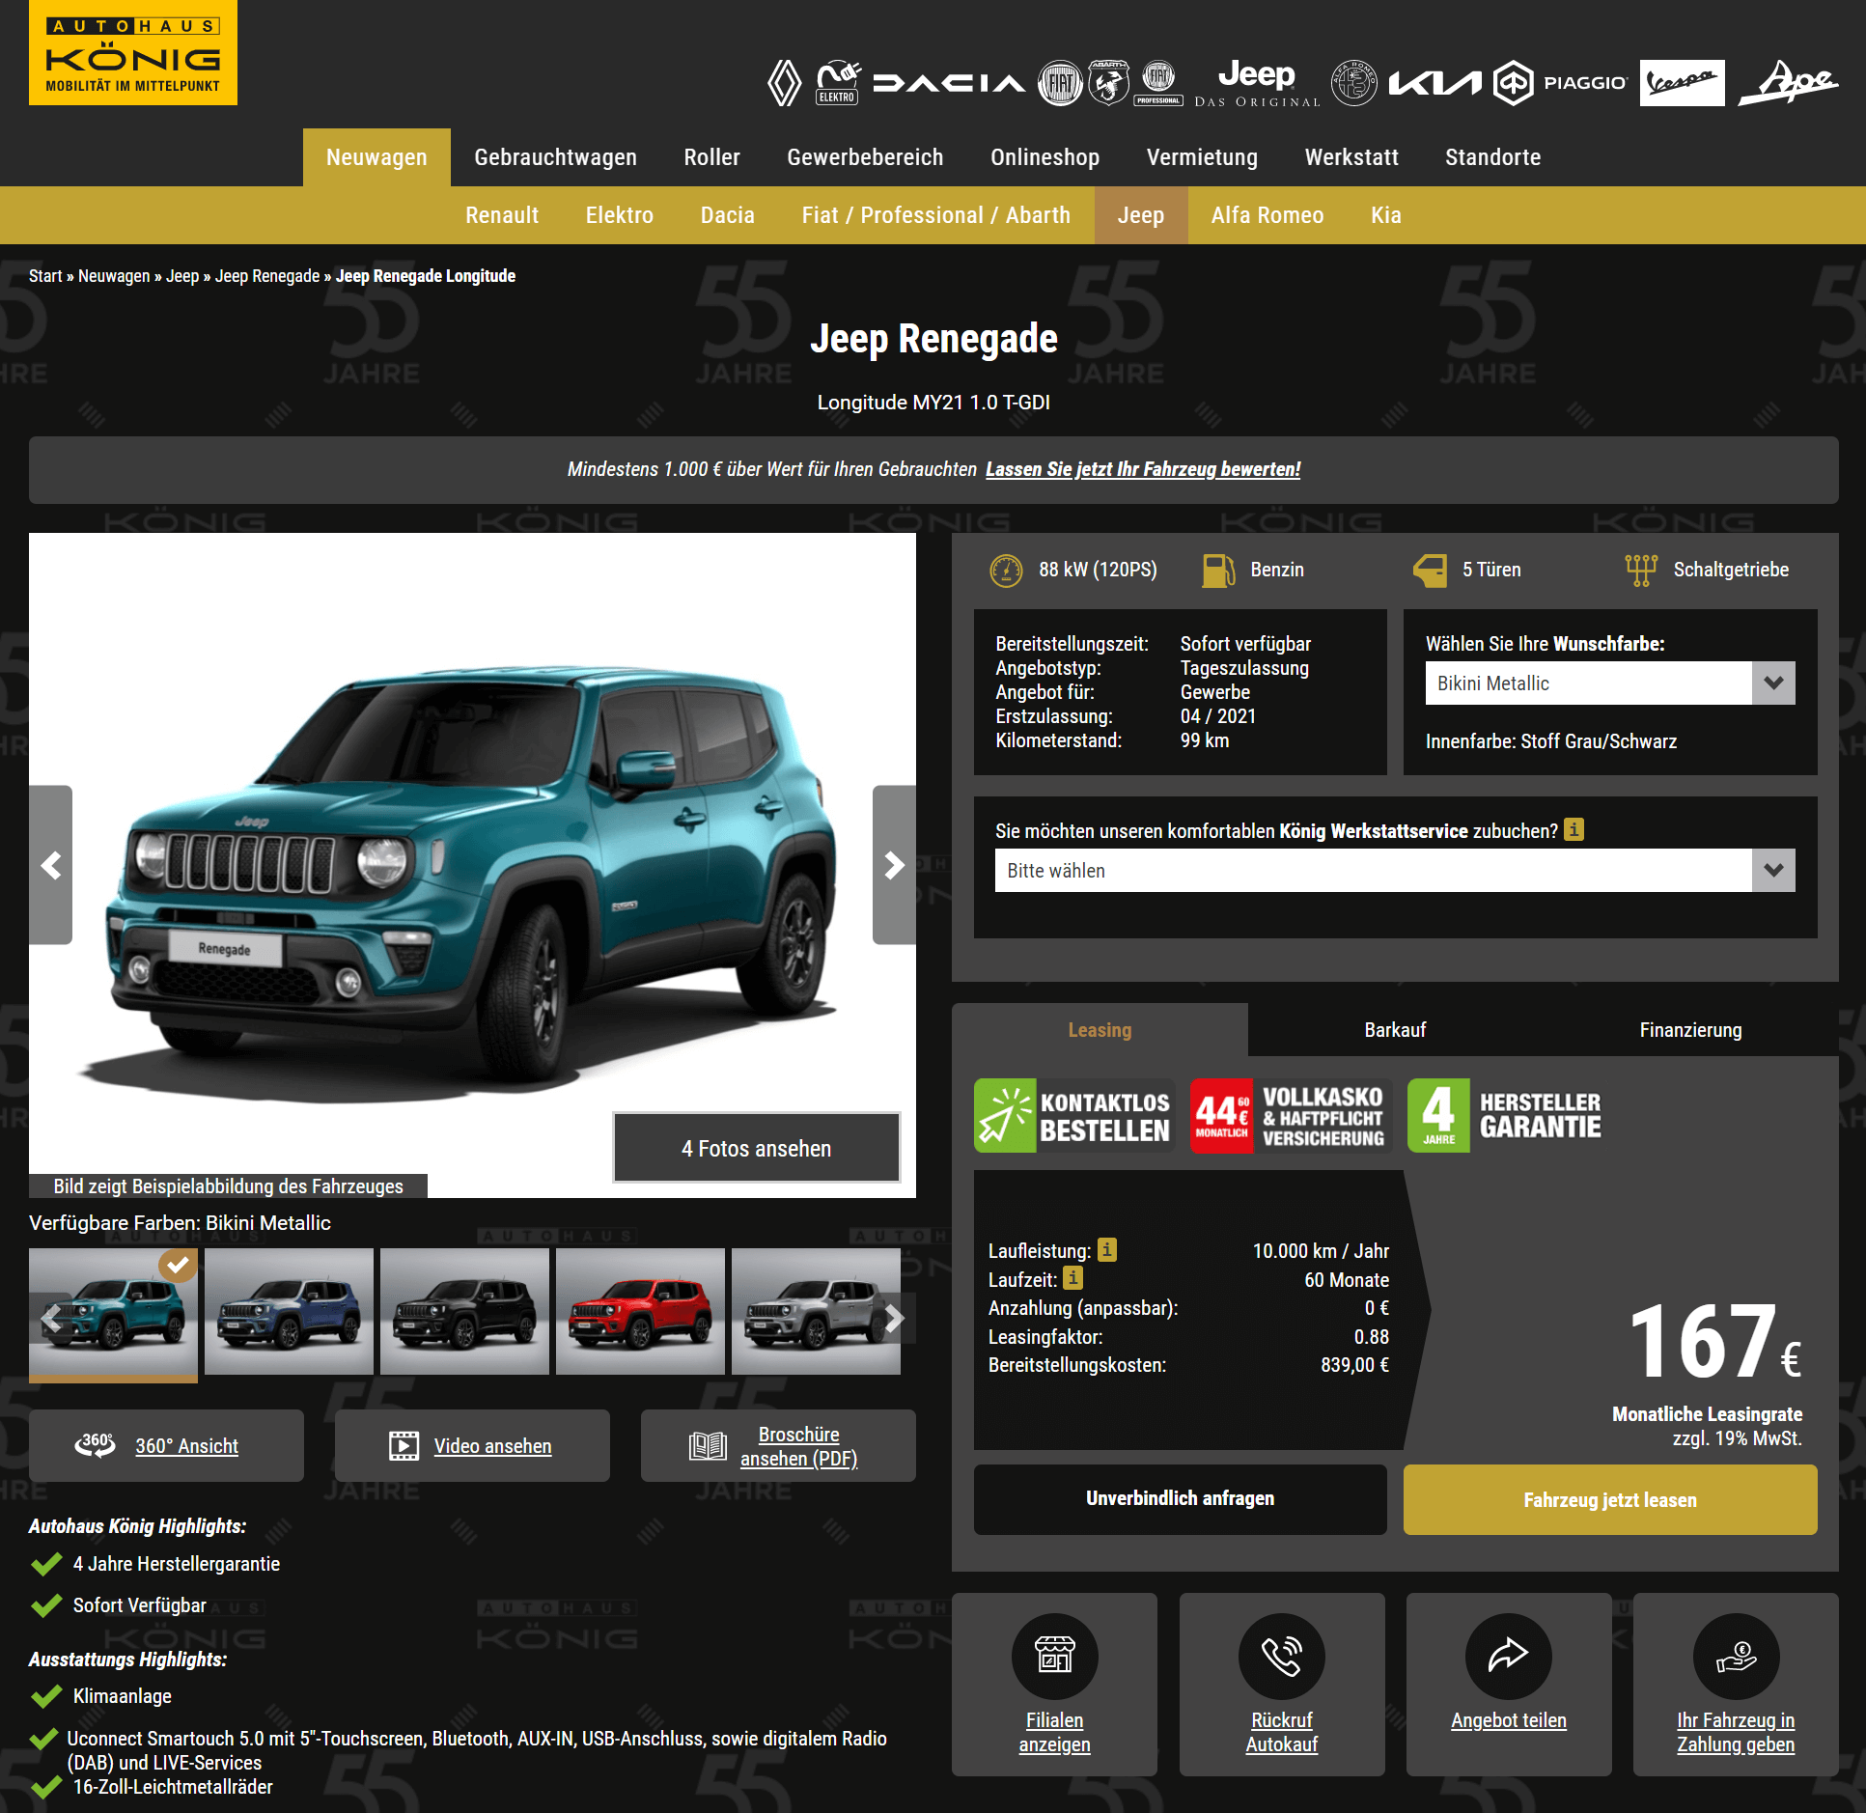Go to Start breadcrumb link

pyautogui.click(x=45, y=276)
